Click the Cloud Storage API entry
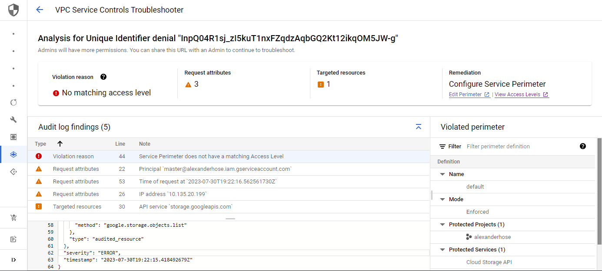602x271 pixels. (489, 262)
